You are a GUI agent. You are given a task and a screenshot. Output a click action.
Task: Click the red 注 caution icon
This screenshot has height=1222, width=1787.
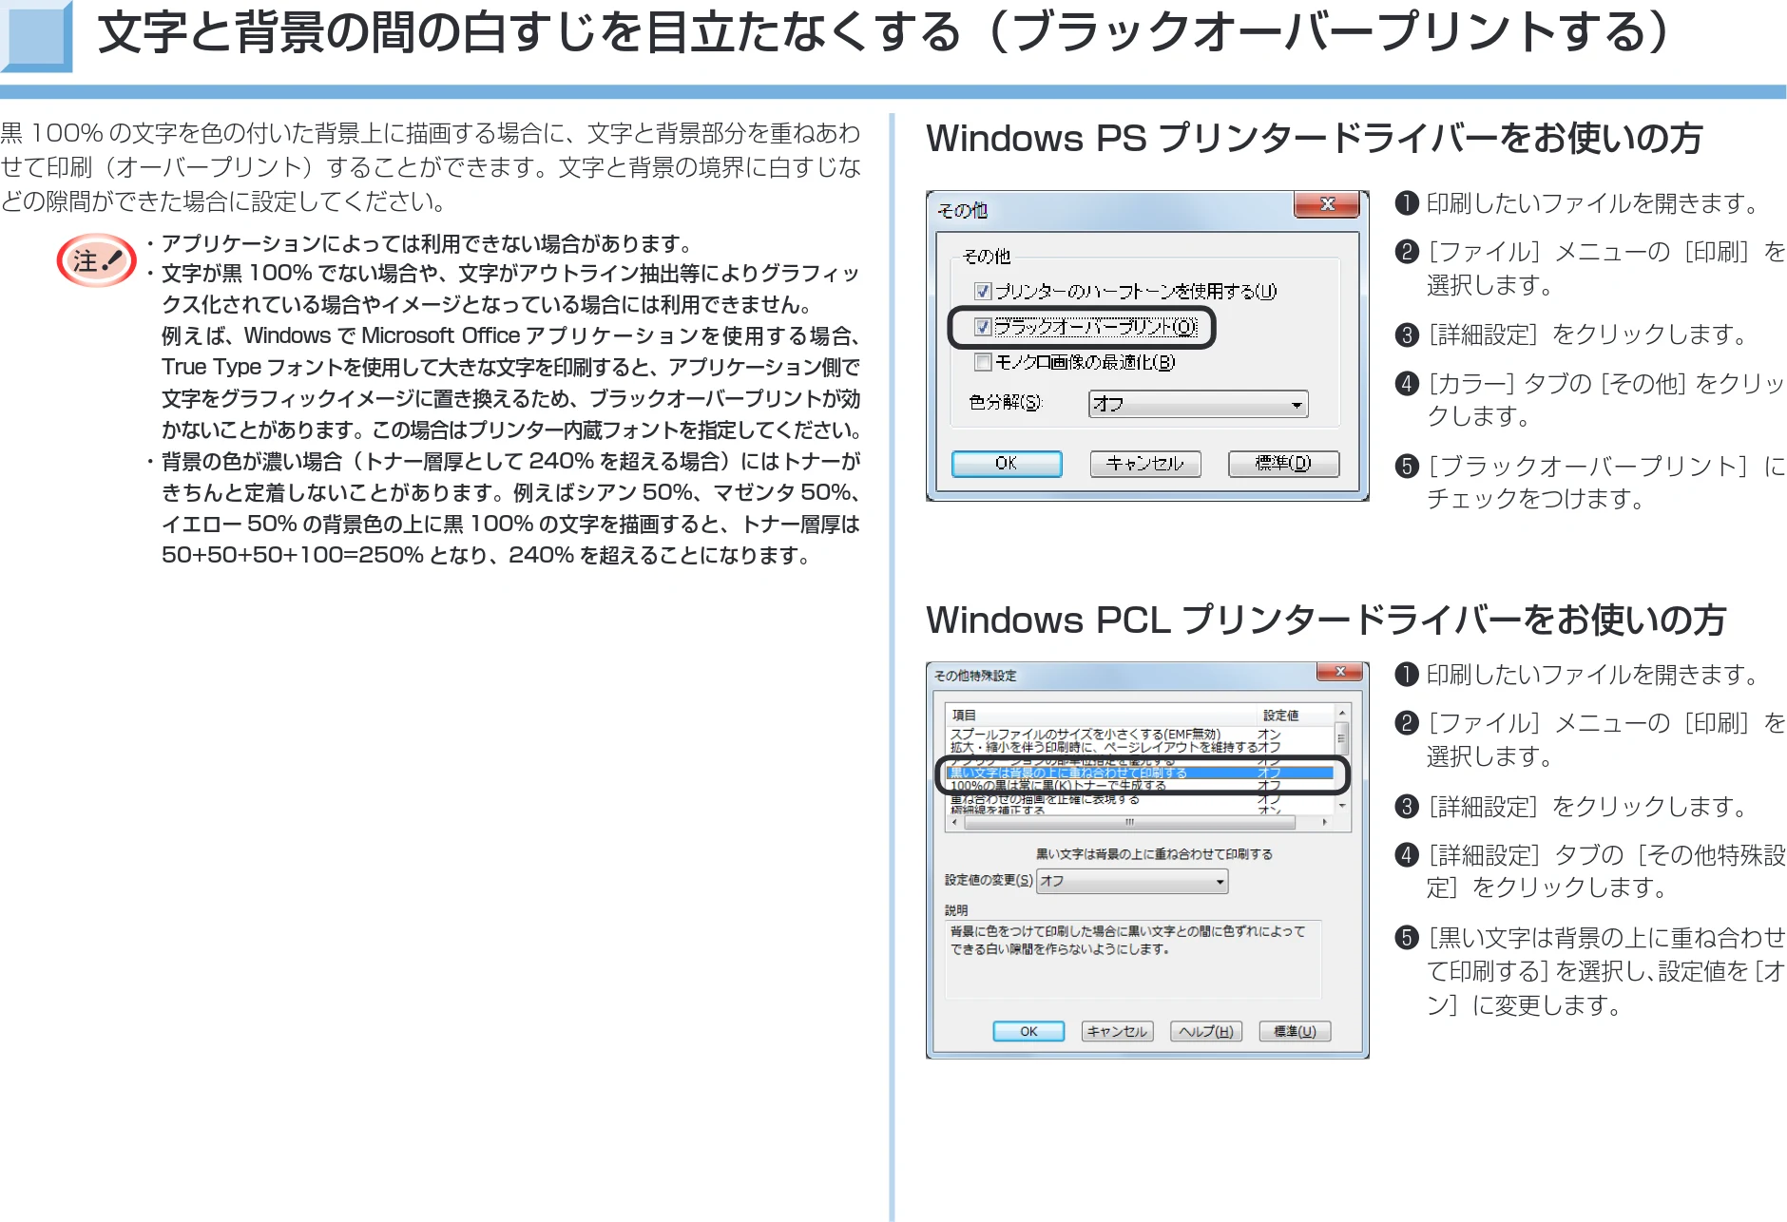coord(97,260)
